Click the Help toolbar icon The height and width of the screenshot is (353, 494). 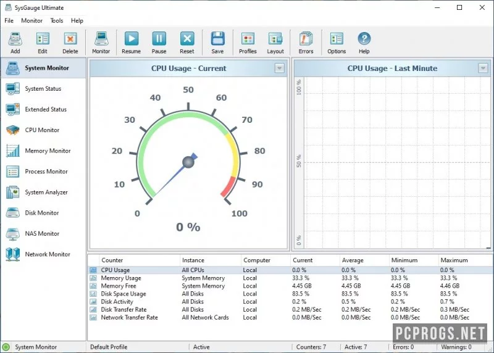(x=364, y=43)
